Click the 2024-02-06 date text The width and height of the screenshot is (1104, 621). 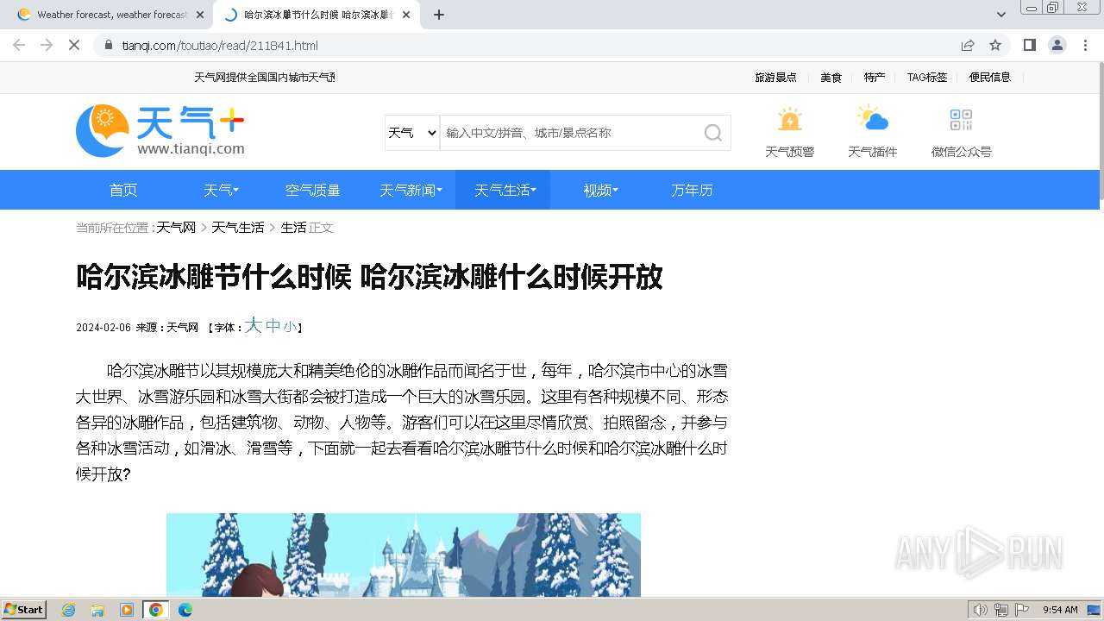(x=103, y=328)
